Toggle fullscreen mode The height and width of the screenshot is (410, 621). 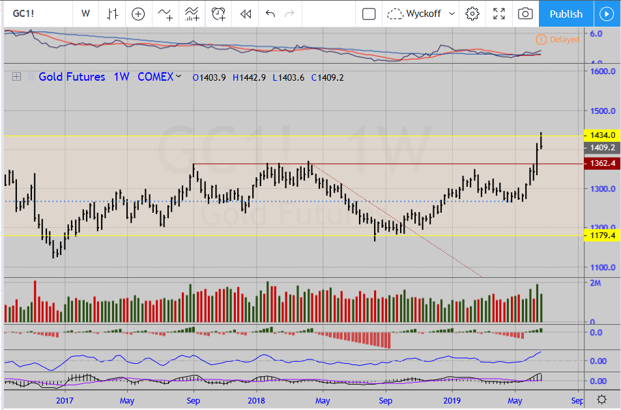click(x=499, y=14)
